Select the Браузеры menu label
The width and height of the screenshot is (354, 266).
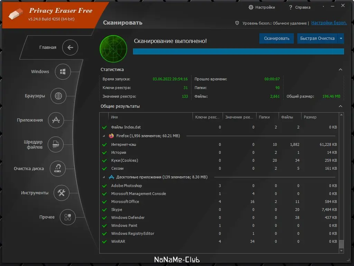coord(35,96)
